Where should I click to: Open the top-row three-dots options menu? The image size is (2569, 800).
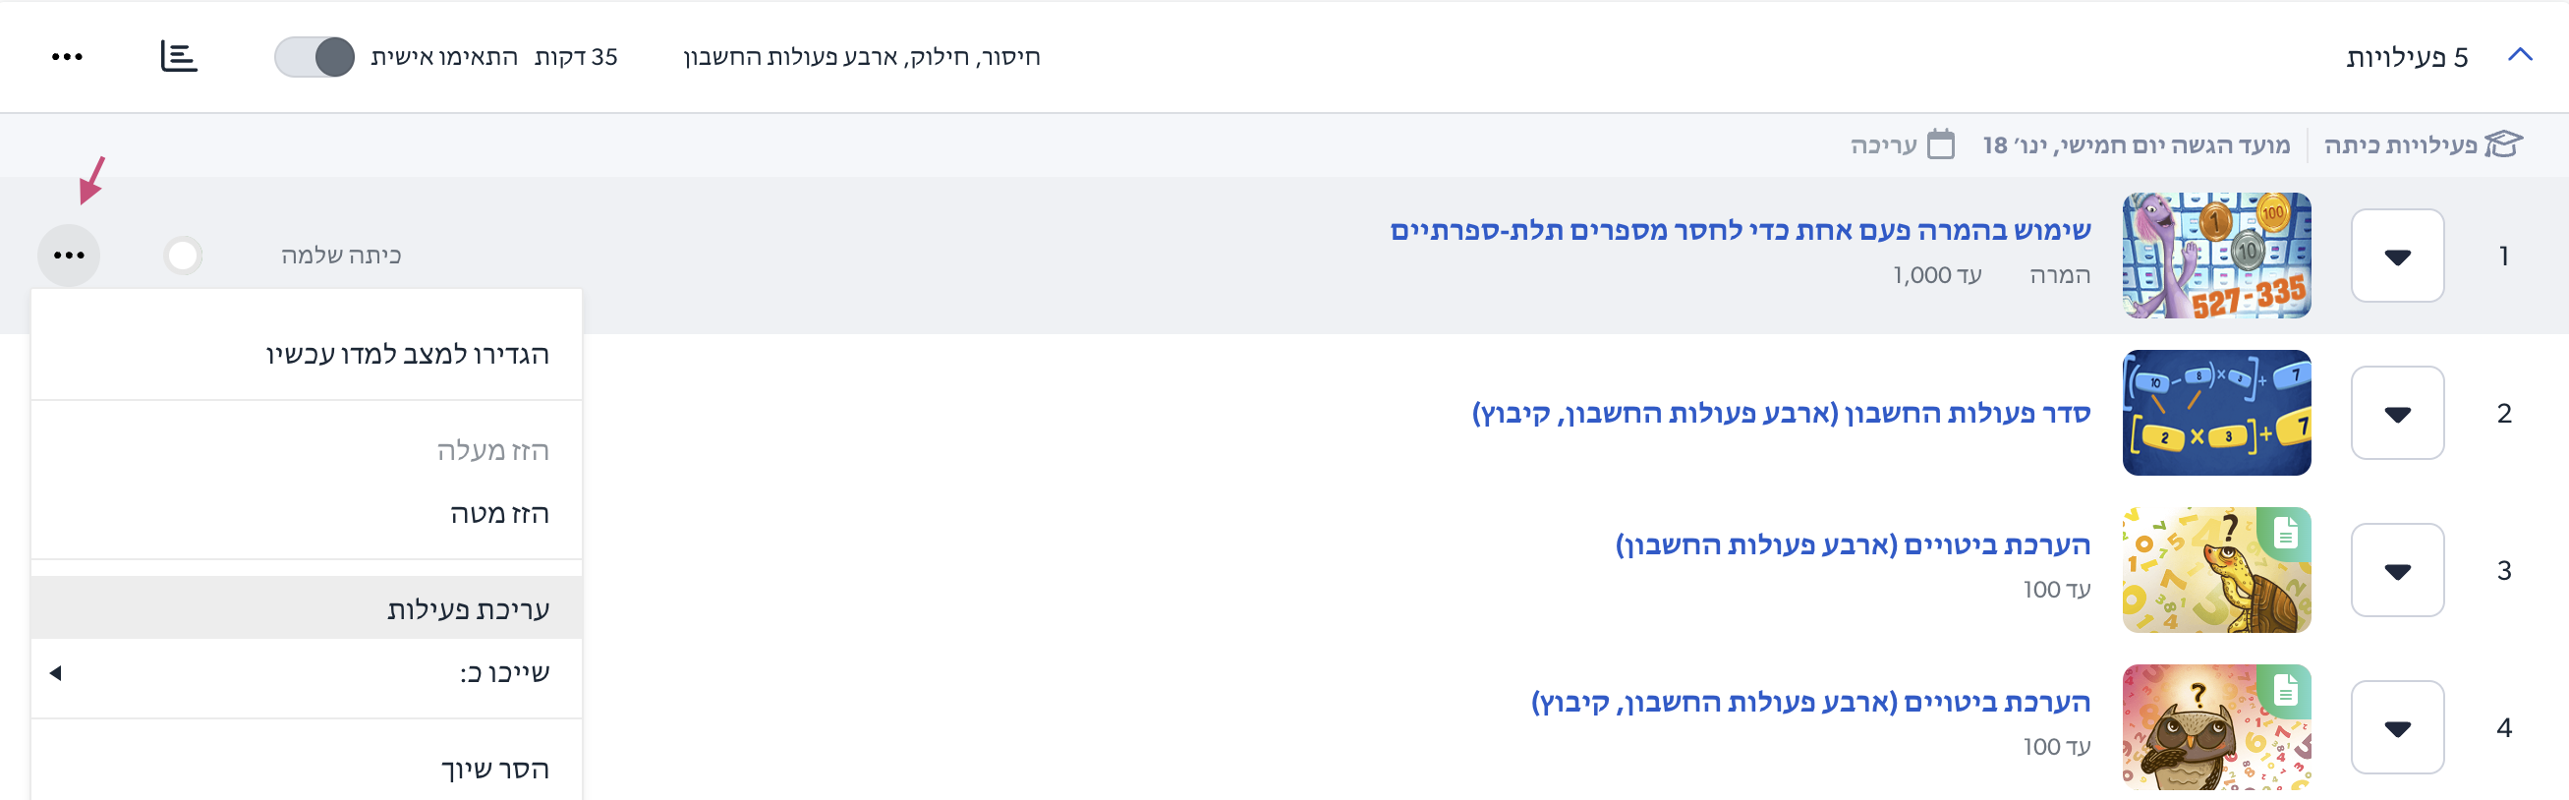click(x=67, y=57)
